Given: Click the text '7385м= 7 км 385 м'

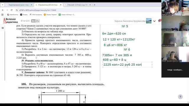Looking at the screenshot, I should coord(117,55).
